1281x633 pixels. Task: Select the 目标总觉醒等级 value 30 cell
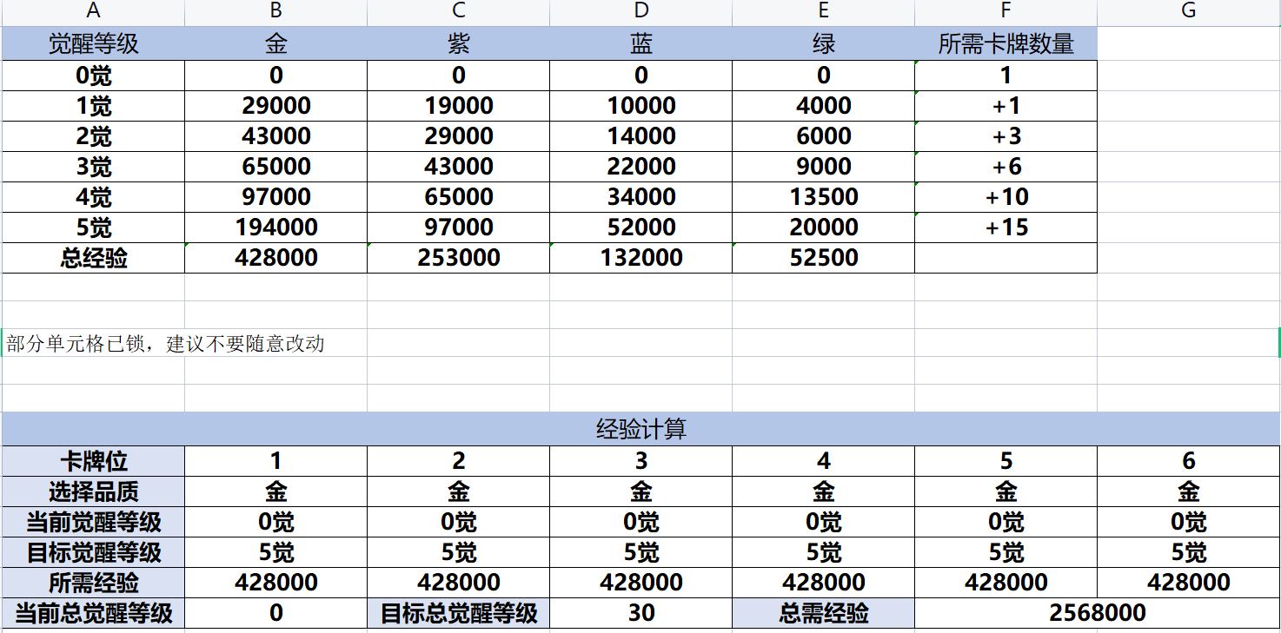[x=640, y=612]
